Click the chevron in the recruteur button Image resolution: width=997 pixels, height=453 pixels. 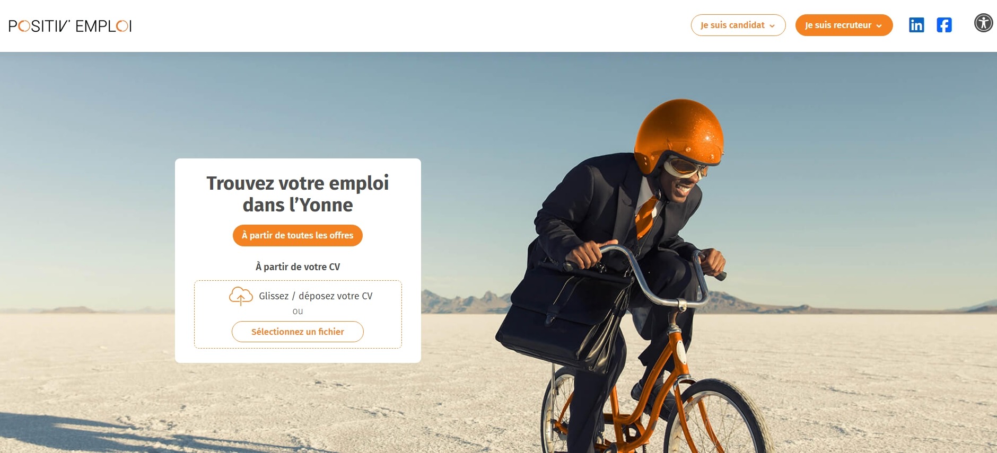click(879, 26)
